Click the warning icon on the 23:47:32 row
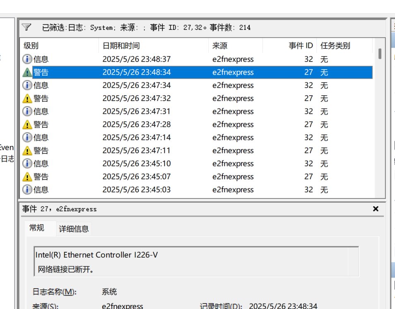 27,99
